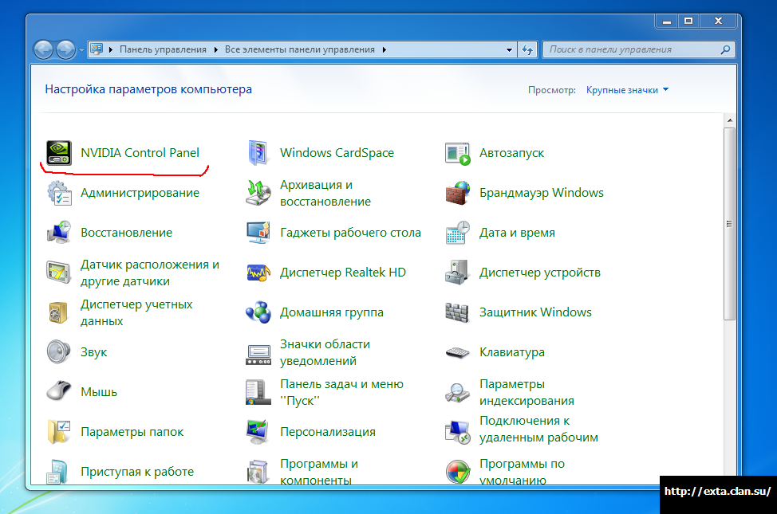Open the Приступая к работе link
777x514 pixels.
pos(137,472)
